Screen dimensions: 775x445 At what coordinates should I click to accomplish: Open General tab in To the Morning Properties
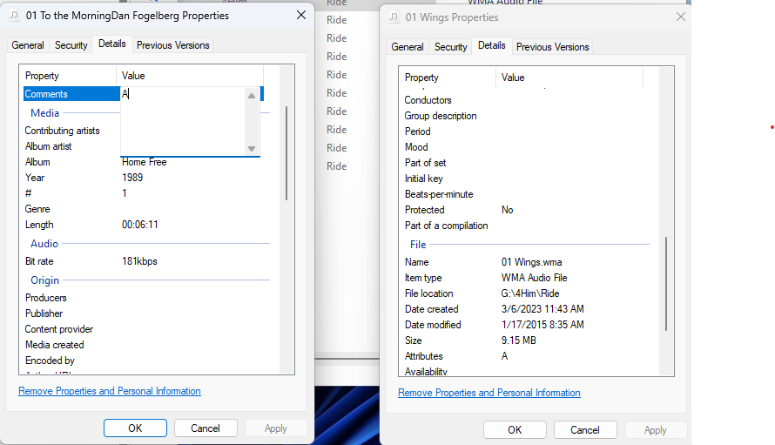tap(28, 45)
